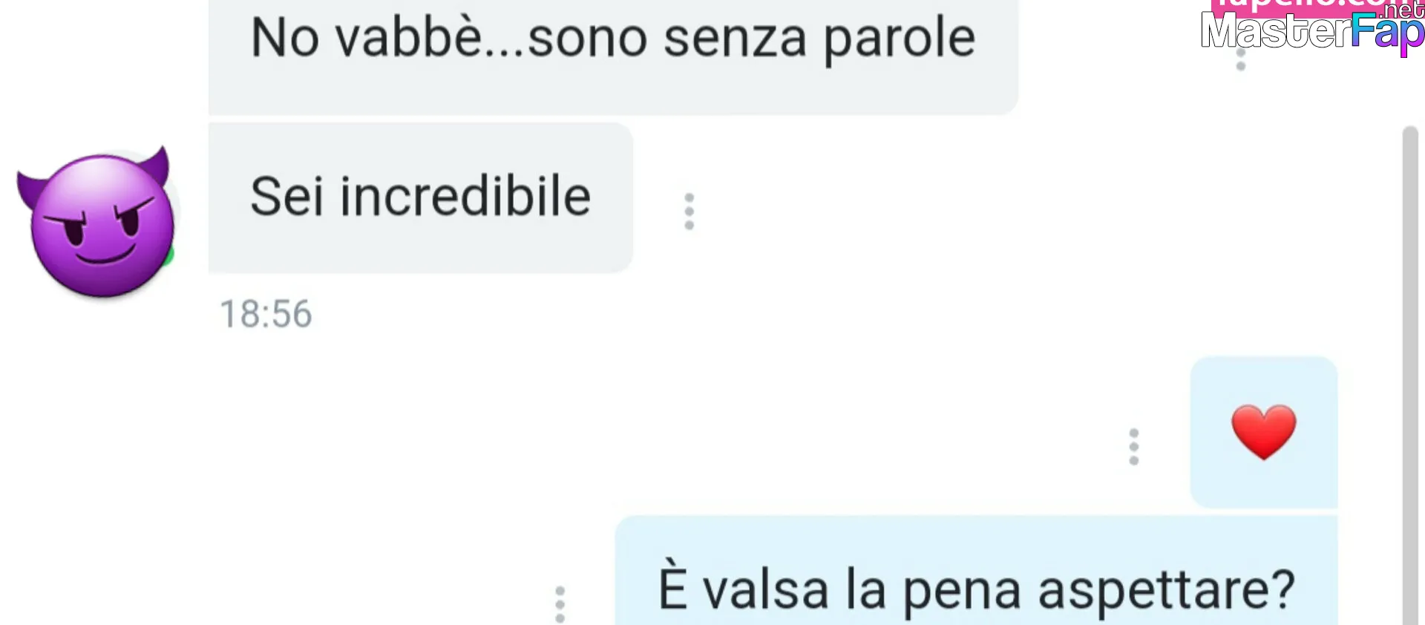Click the light blue bubble around the heart
This screenshot has width=1425, height=625.
point(1264,432)
